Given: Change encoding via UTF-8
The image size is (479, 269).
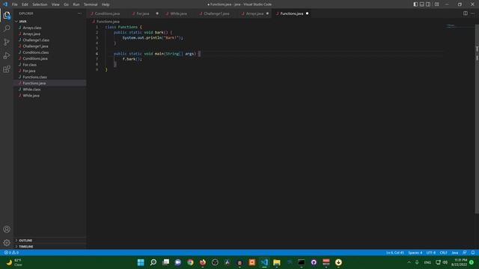Looking at the screenshot, I should (x=431, y=253).
